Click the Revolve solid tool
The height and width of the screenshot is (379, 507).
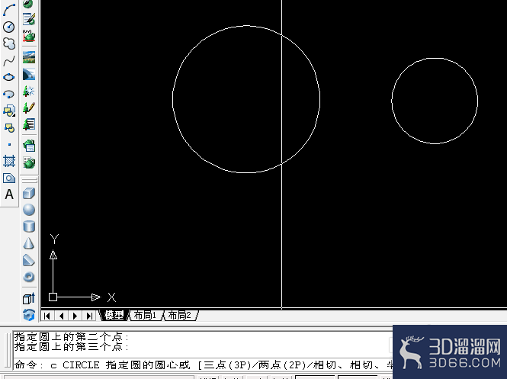pyautogui.click(x=29, y=315)
